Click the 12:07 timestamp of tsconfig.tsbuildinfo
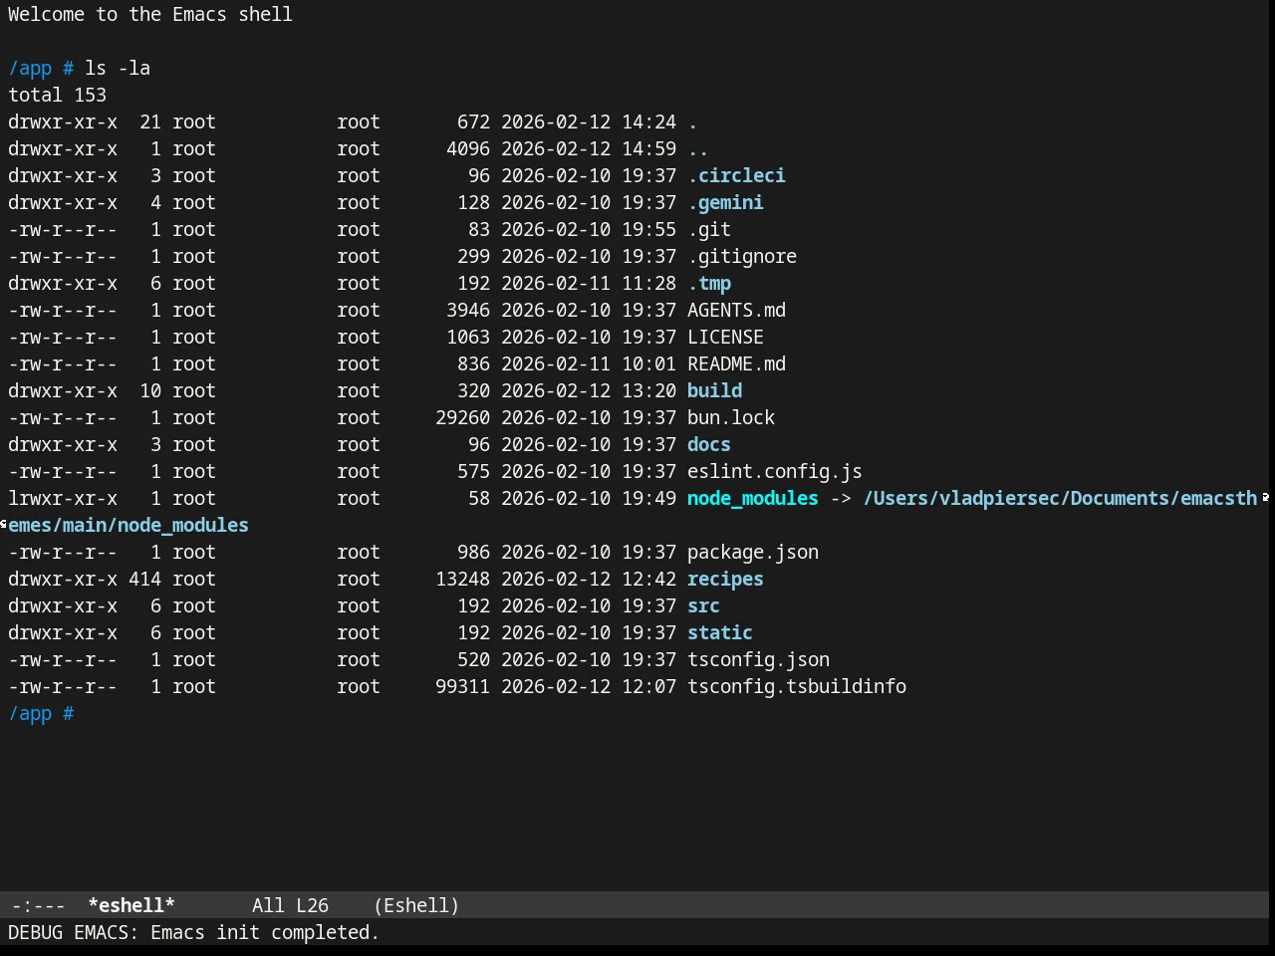This screenshot has width=1275, height=956. [648, 686]
